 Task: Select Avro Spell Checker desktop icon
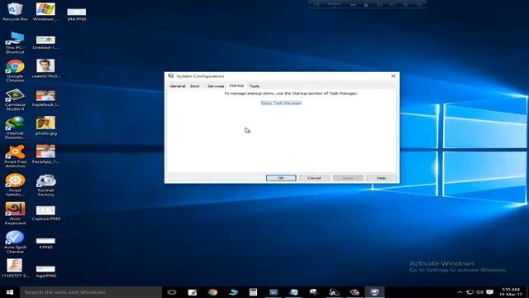tap(15, 242)
